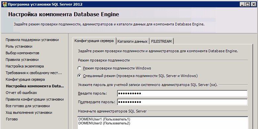Select Mixed Mode authentication radio button
This screenshot has height=129, width=258.
79,76
